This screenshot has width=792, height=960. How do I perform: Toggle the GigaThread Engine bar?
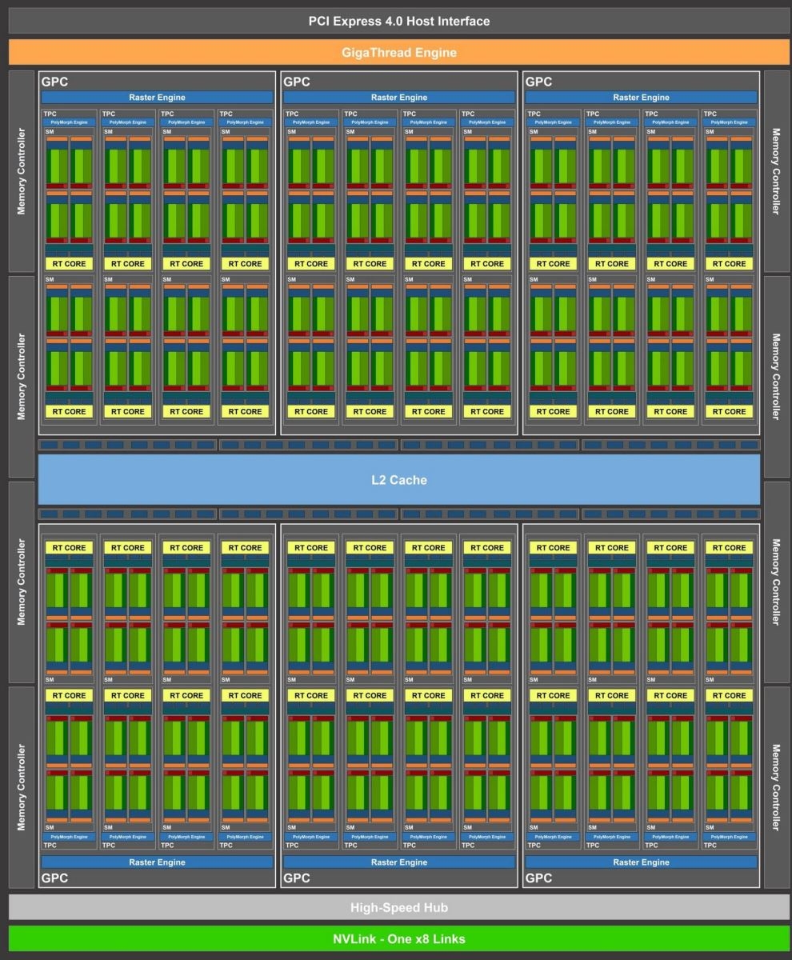click(396, 52)
